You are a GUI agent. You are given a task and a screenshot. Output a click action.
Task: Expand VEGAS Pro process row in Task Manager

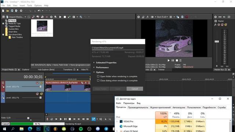click(117, 121)
